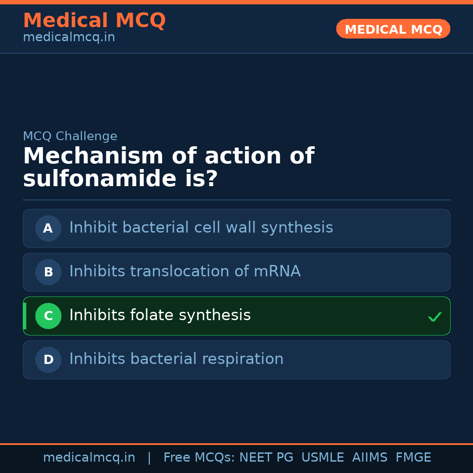Select 'Inhibit bacterial cell wall synthesis' answer
The height and width of the screenshot is (473, 473).
point(201,228)
